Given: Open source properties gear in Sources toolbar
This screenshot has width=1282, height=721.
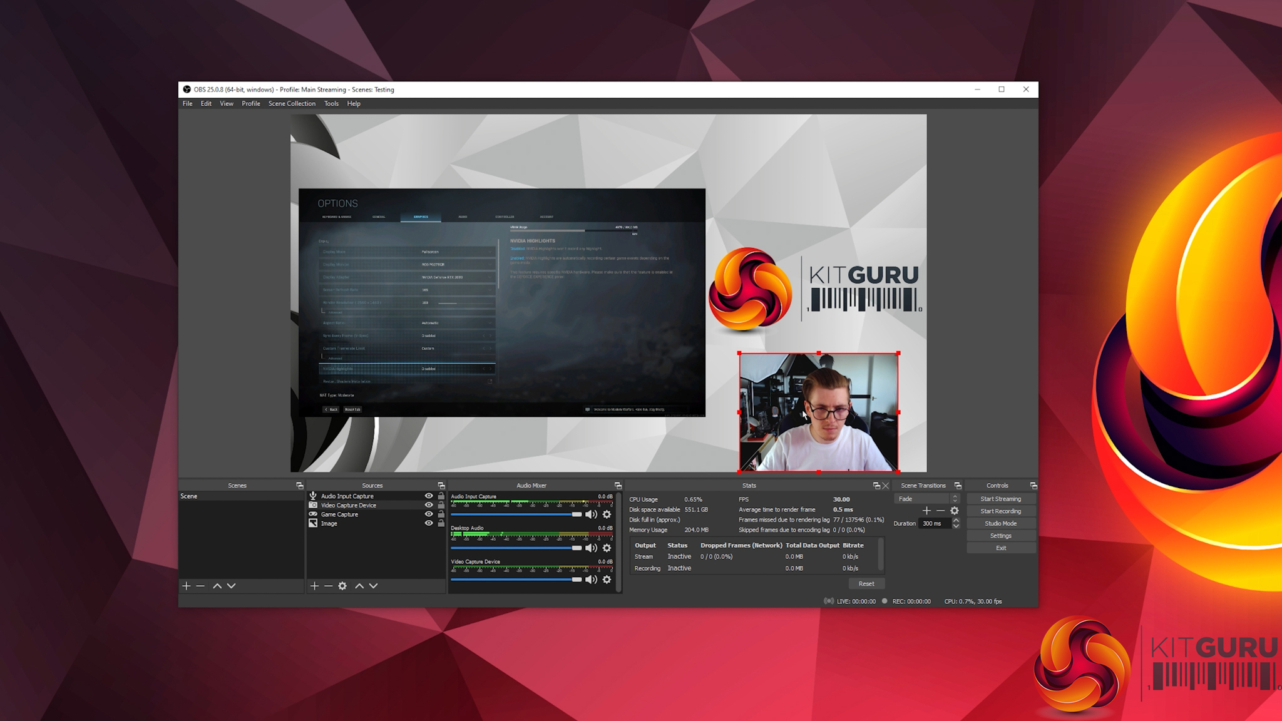Looking at the screenshot, I should point(342,586).
